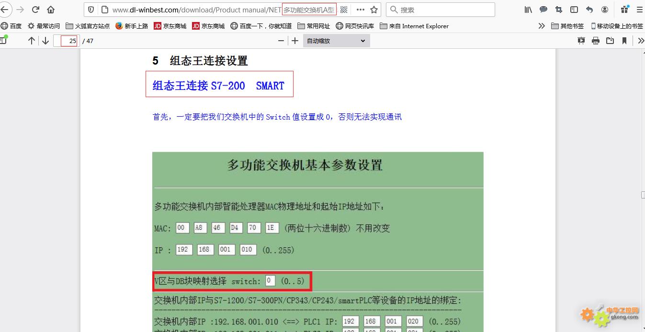Bookmark this page with the star
This screenshot has height=332, width=645.
coord(374,10)
